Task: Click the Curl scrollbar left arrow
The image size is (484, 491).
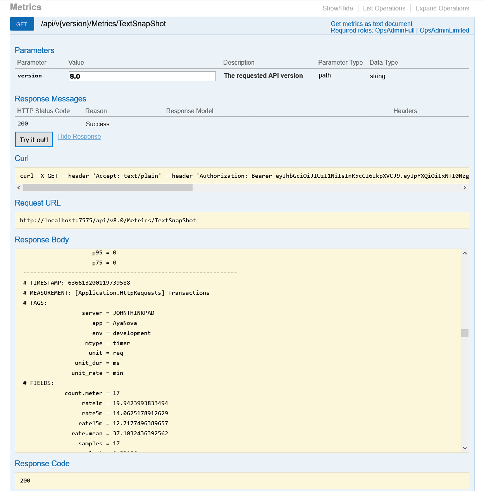Action: [x=19, y=187]
